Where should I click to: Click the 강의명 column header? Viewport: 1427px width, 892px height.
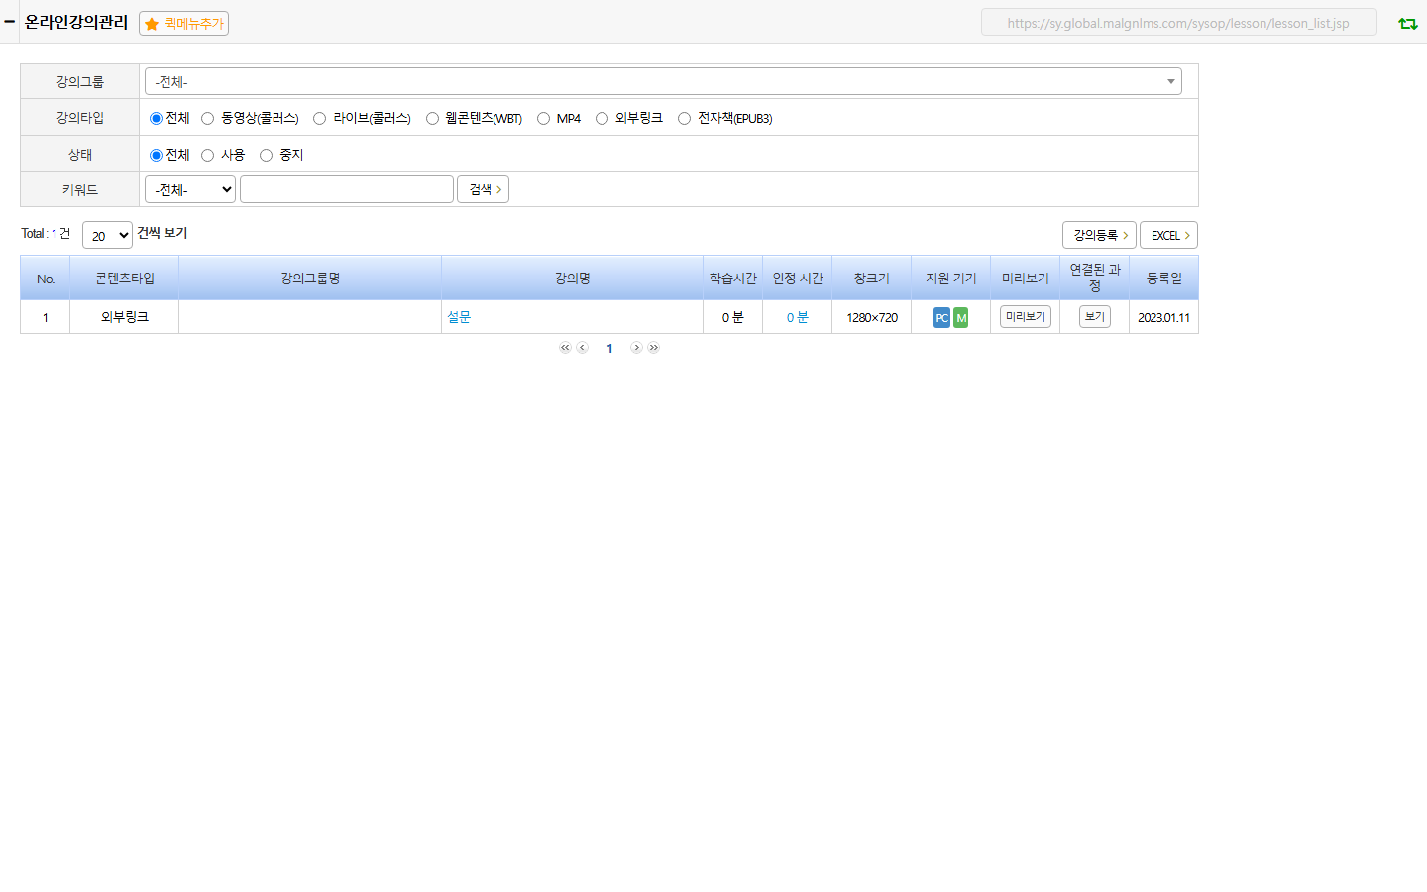[573, 278]
